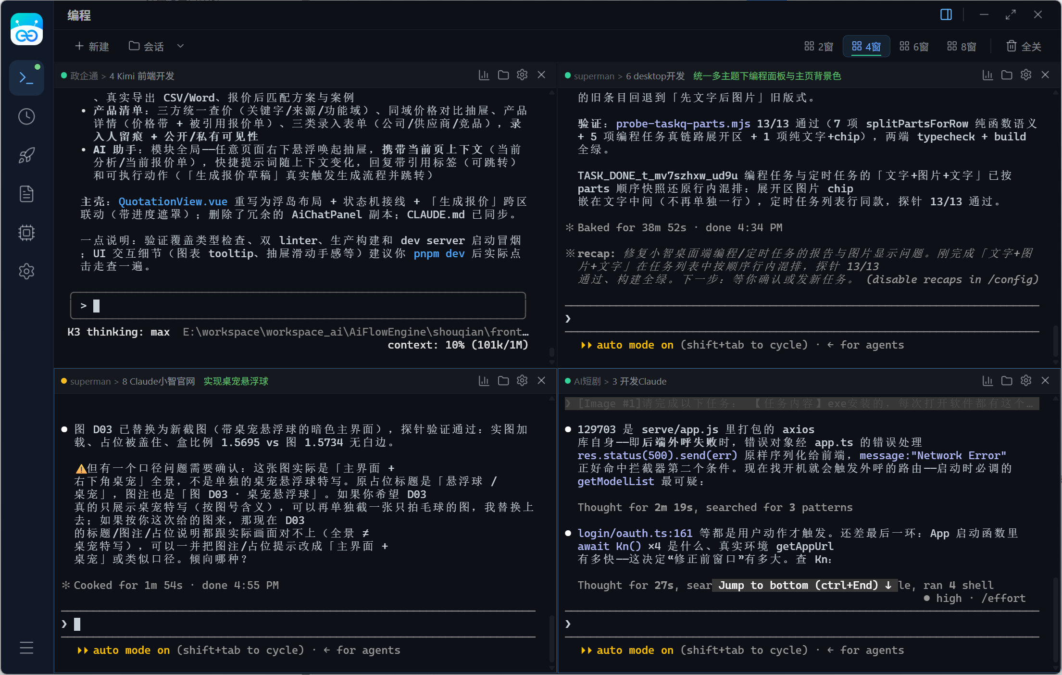The image size is (1062, 675).
Task: Close the 6 desktop开发 pane
Action: point(1045,75)
